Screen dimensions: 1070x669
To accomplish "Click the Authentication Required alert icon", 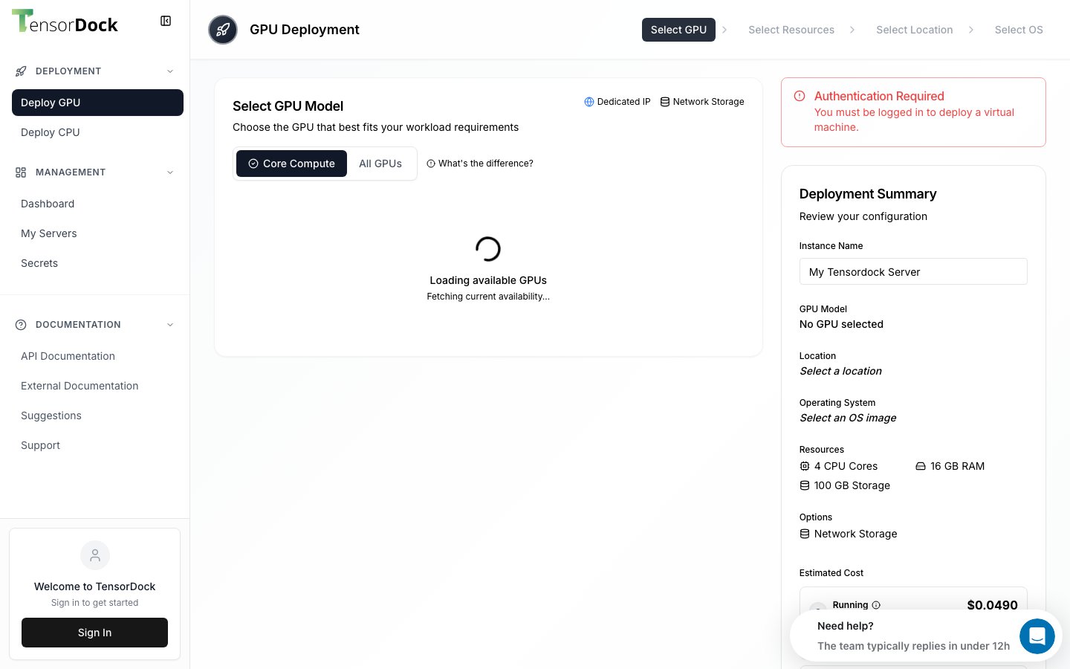I will (800, 96).
